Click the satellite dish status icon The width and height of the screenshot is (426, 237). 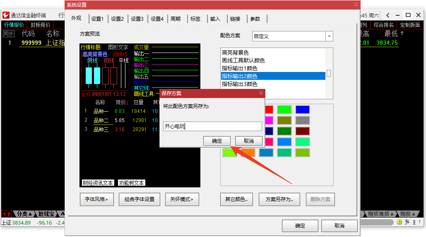(x=407, y=222)
